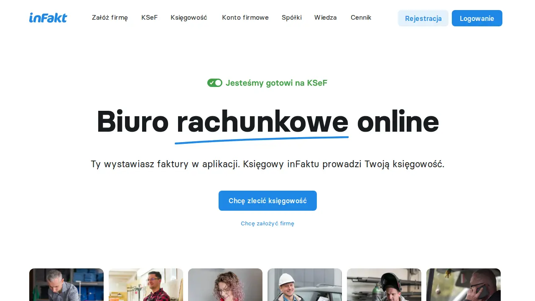Open the photo of man by blue crates
Viewport: 535px width, 301px height.
66,285
